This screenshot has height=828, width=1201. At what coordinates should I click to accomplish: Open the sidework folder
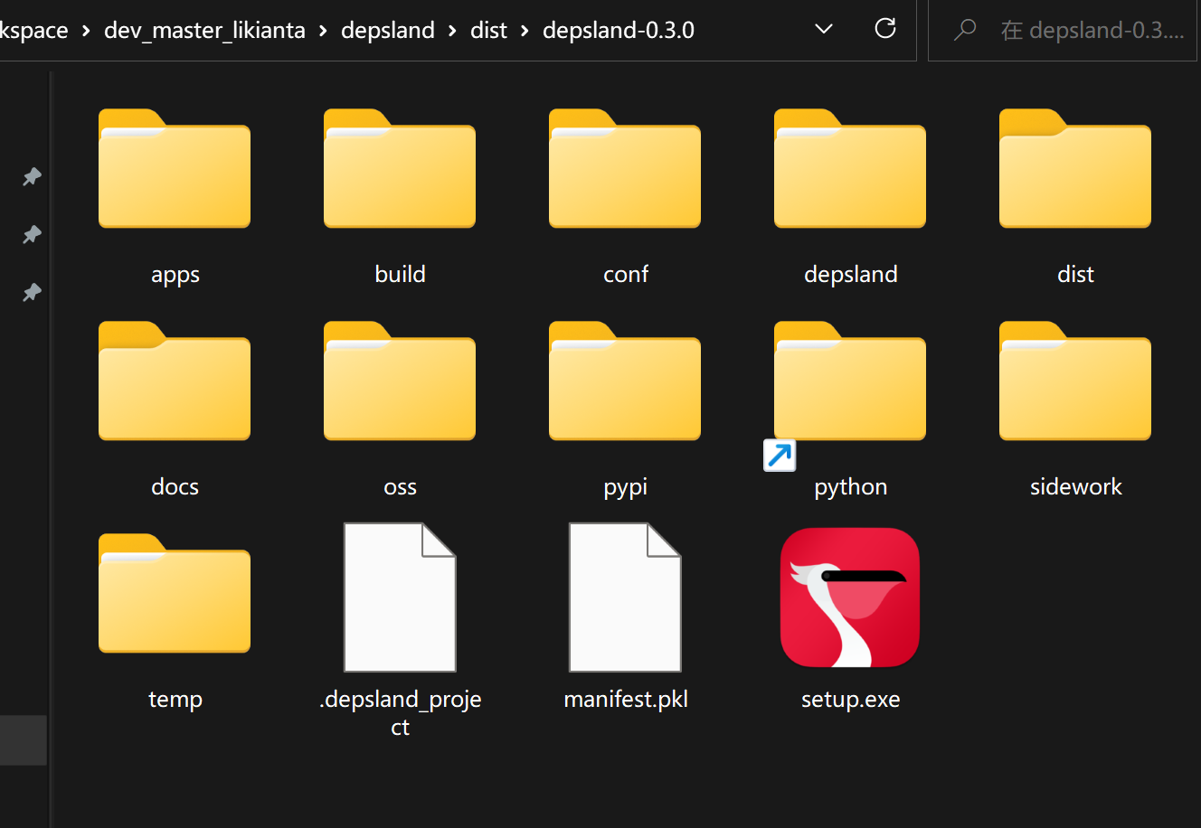(x=1074, y=381)
